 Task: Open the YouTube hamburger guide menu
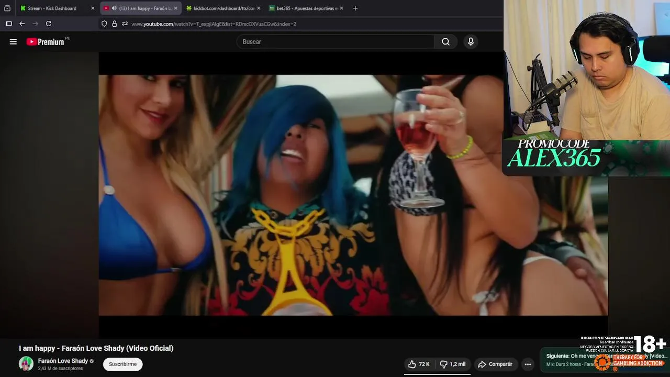[x=13, y=42]
